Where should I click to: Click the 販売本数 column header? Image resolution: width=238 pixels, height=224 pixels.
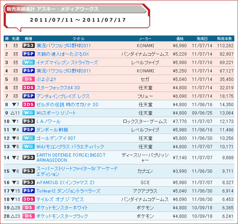[224, 38]
